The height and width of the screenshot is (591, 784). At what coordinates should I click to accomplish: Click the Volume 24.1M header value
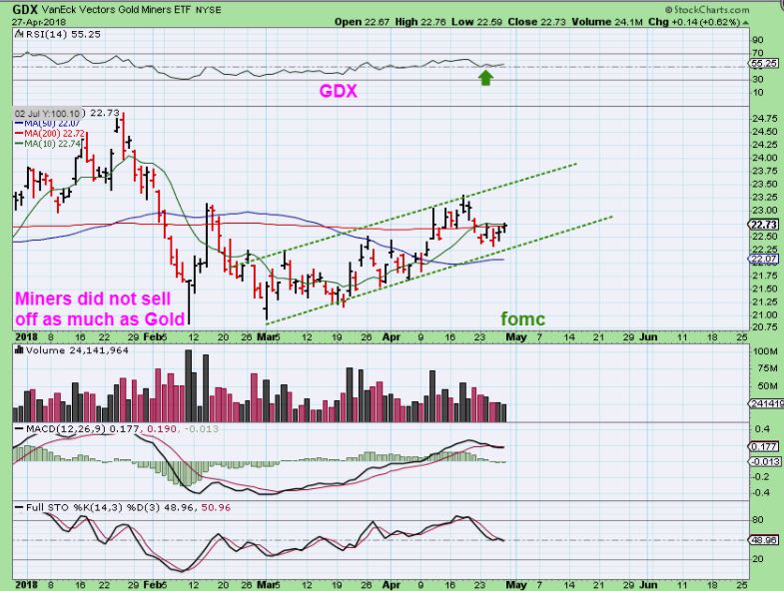coord(607,22)
